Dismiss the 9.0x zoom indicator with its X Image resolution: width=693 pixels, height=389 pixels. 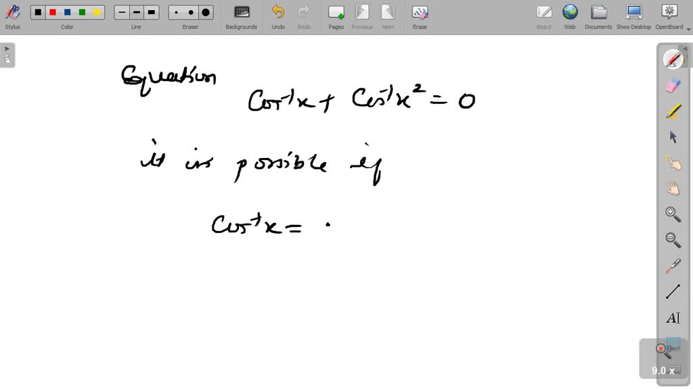tap(661, 348)
